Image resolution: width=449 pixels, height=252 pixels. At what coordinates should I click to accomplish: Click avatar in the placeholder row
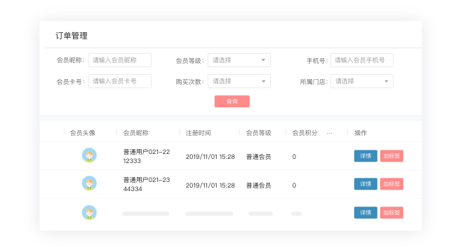pos(89,213)
